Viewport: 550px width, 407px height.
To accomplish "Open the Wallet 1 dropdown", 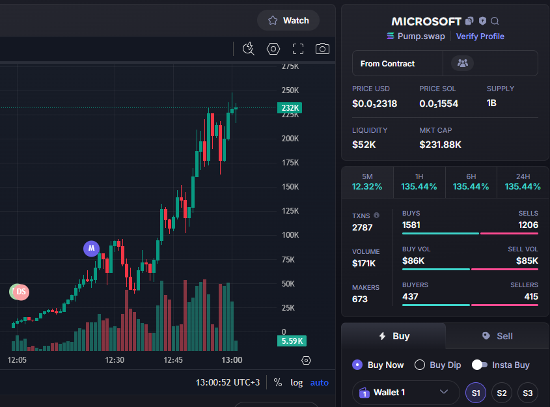I will point(406,392).
